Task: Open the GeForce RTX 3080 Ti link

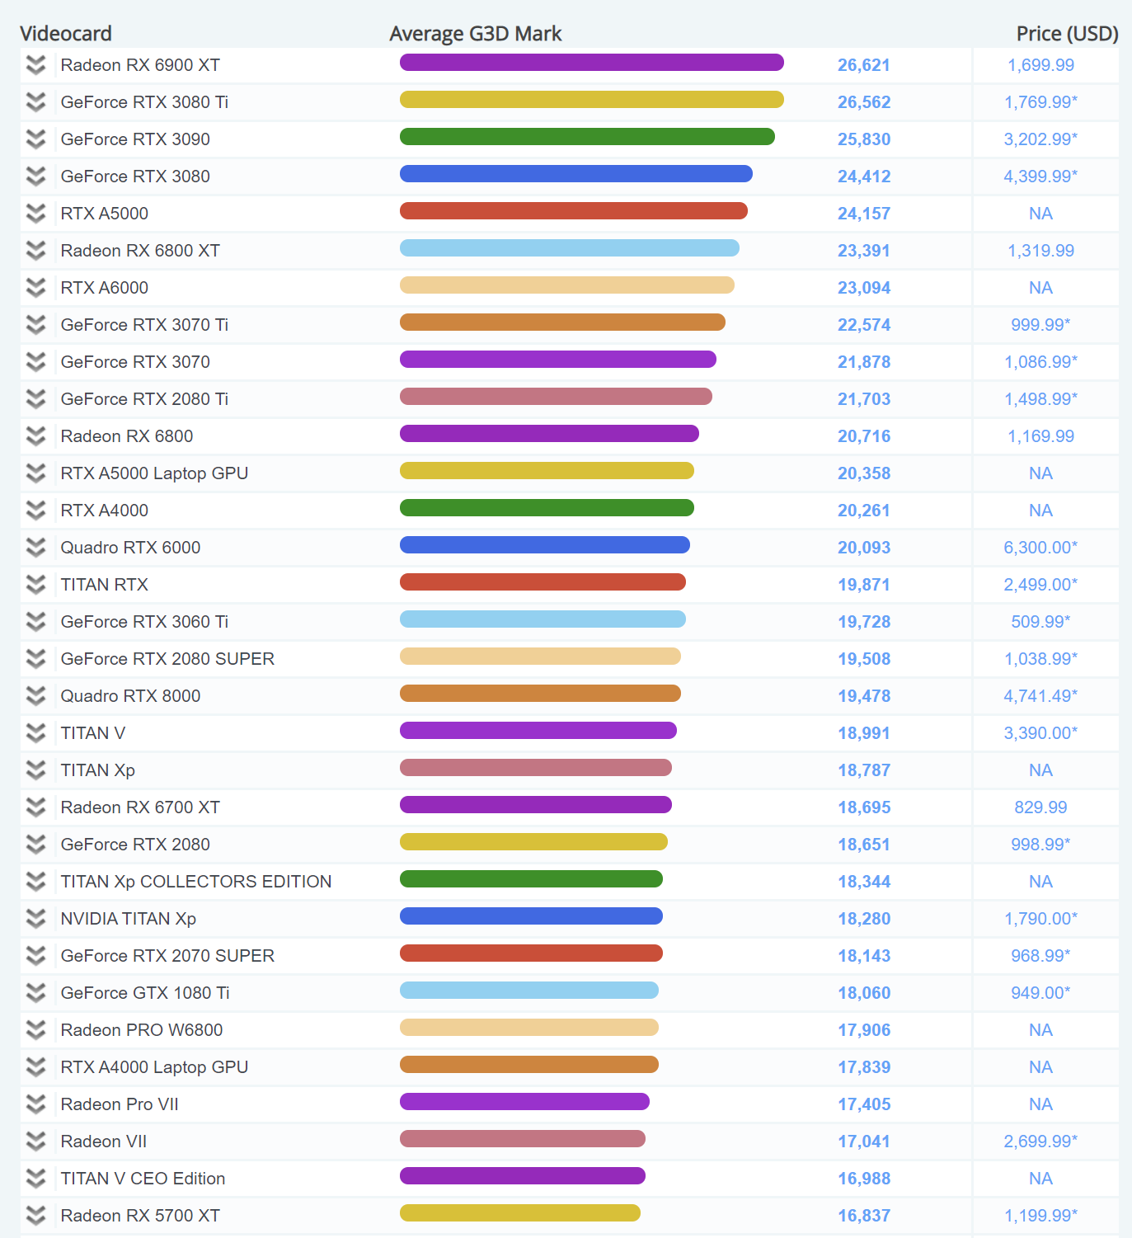Action: point(144,102)
